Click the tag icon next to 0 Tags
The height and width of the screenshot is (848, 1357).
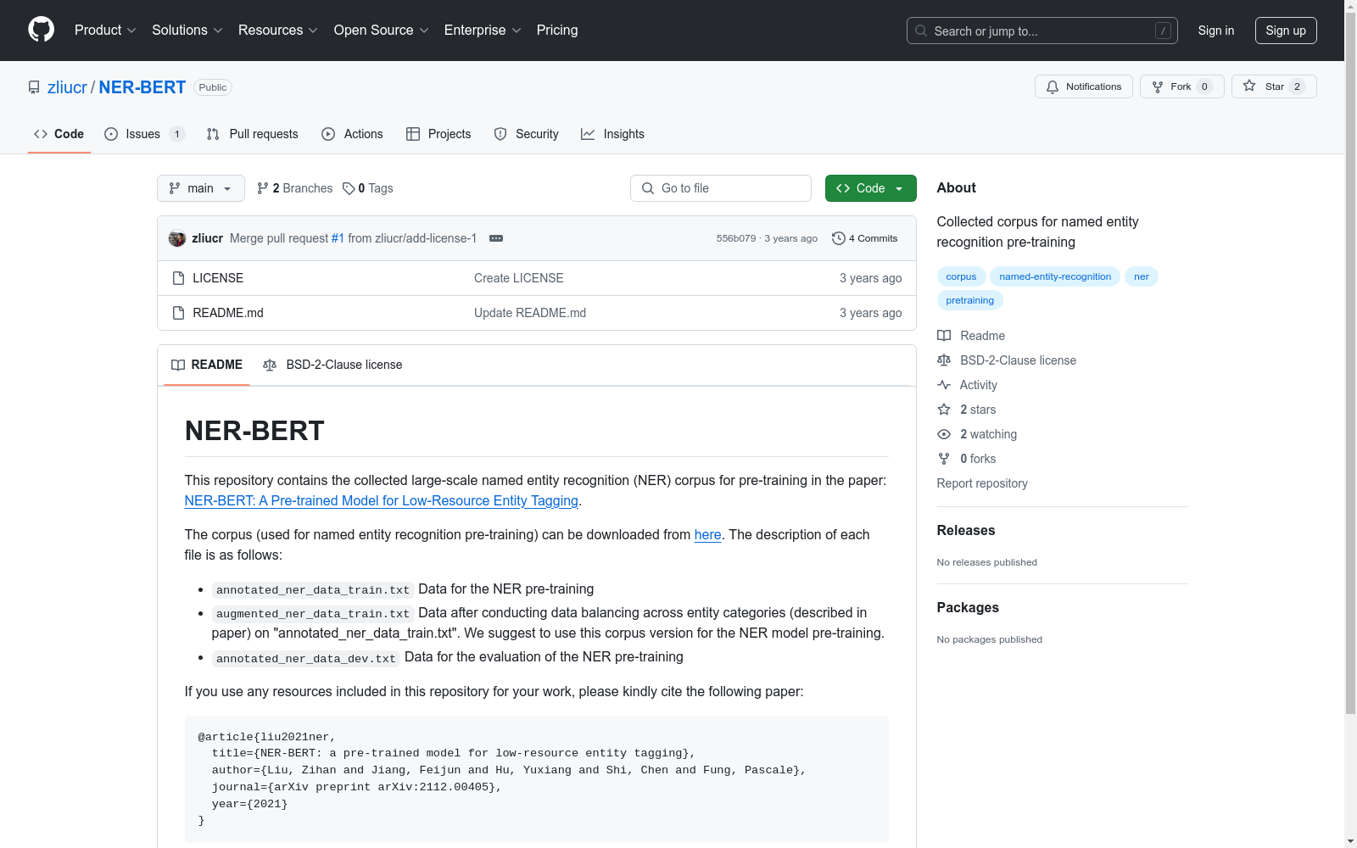pyautogui.click(x=349, y=188)
